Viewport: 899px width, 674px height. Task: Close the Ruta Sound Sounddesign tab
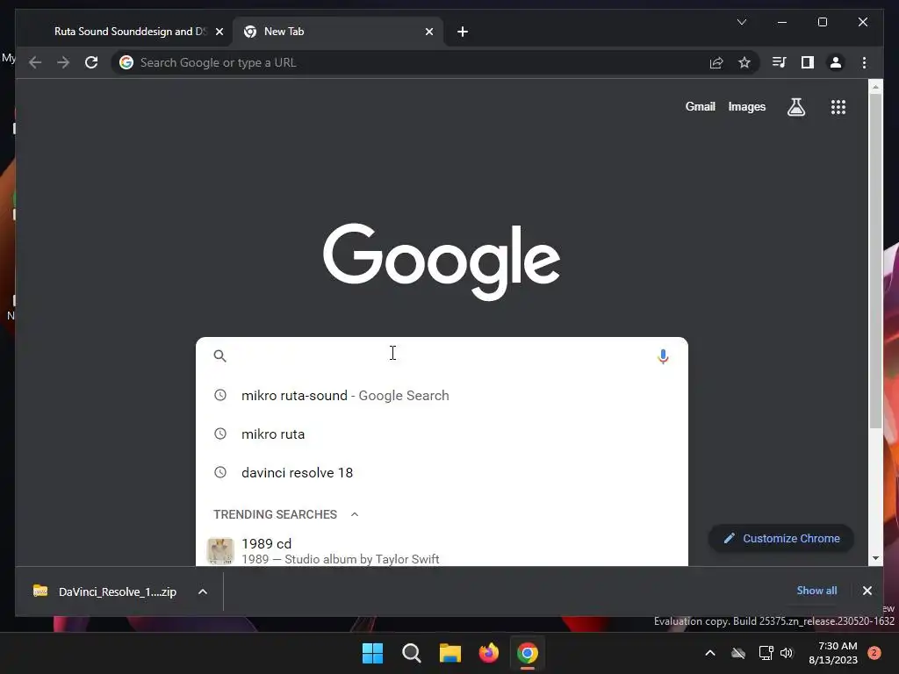click(x=219, y=32)
